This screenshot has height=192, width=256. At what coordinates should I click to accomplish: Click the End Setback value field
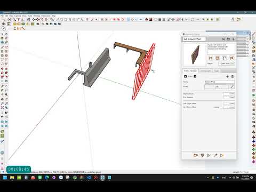[229, 97]
